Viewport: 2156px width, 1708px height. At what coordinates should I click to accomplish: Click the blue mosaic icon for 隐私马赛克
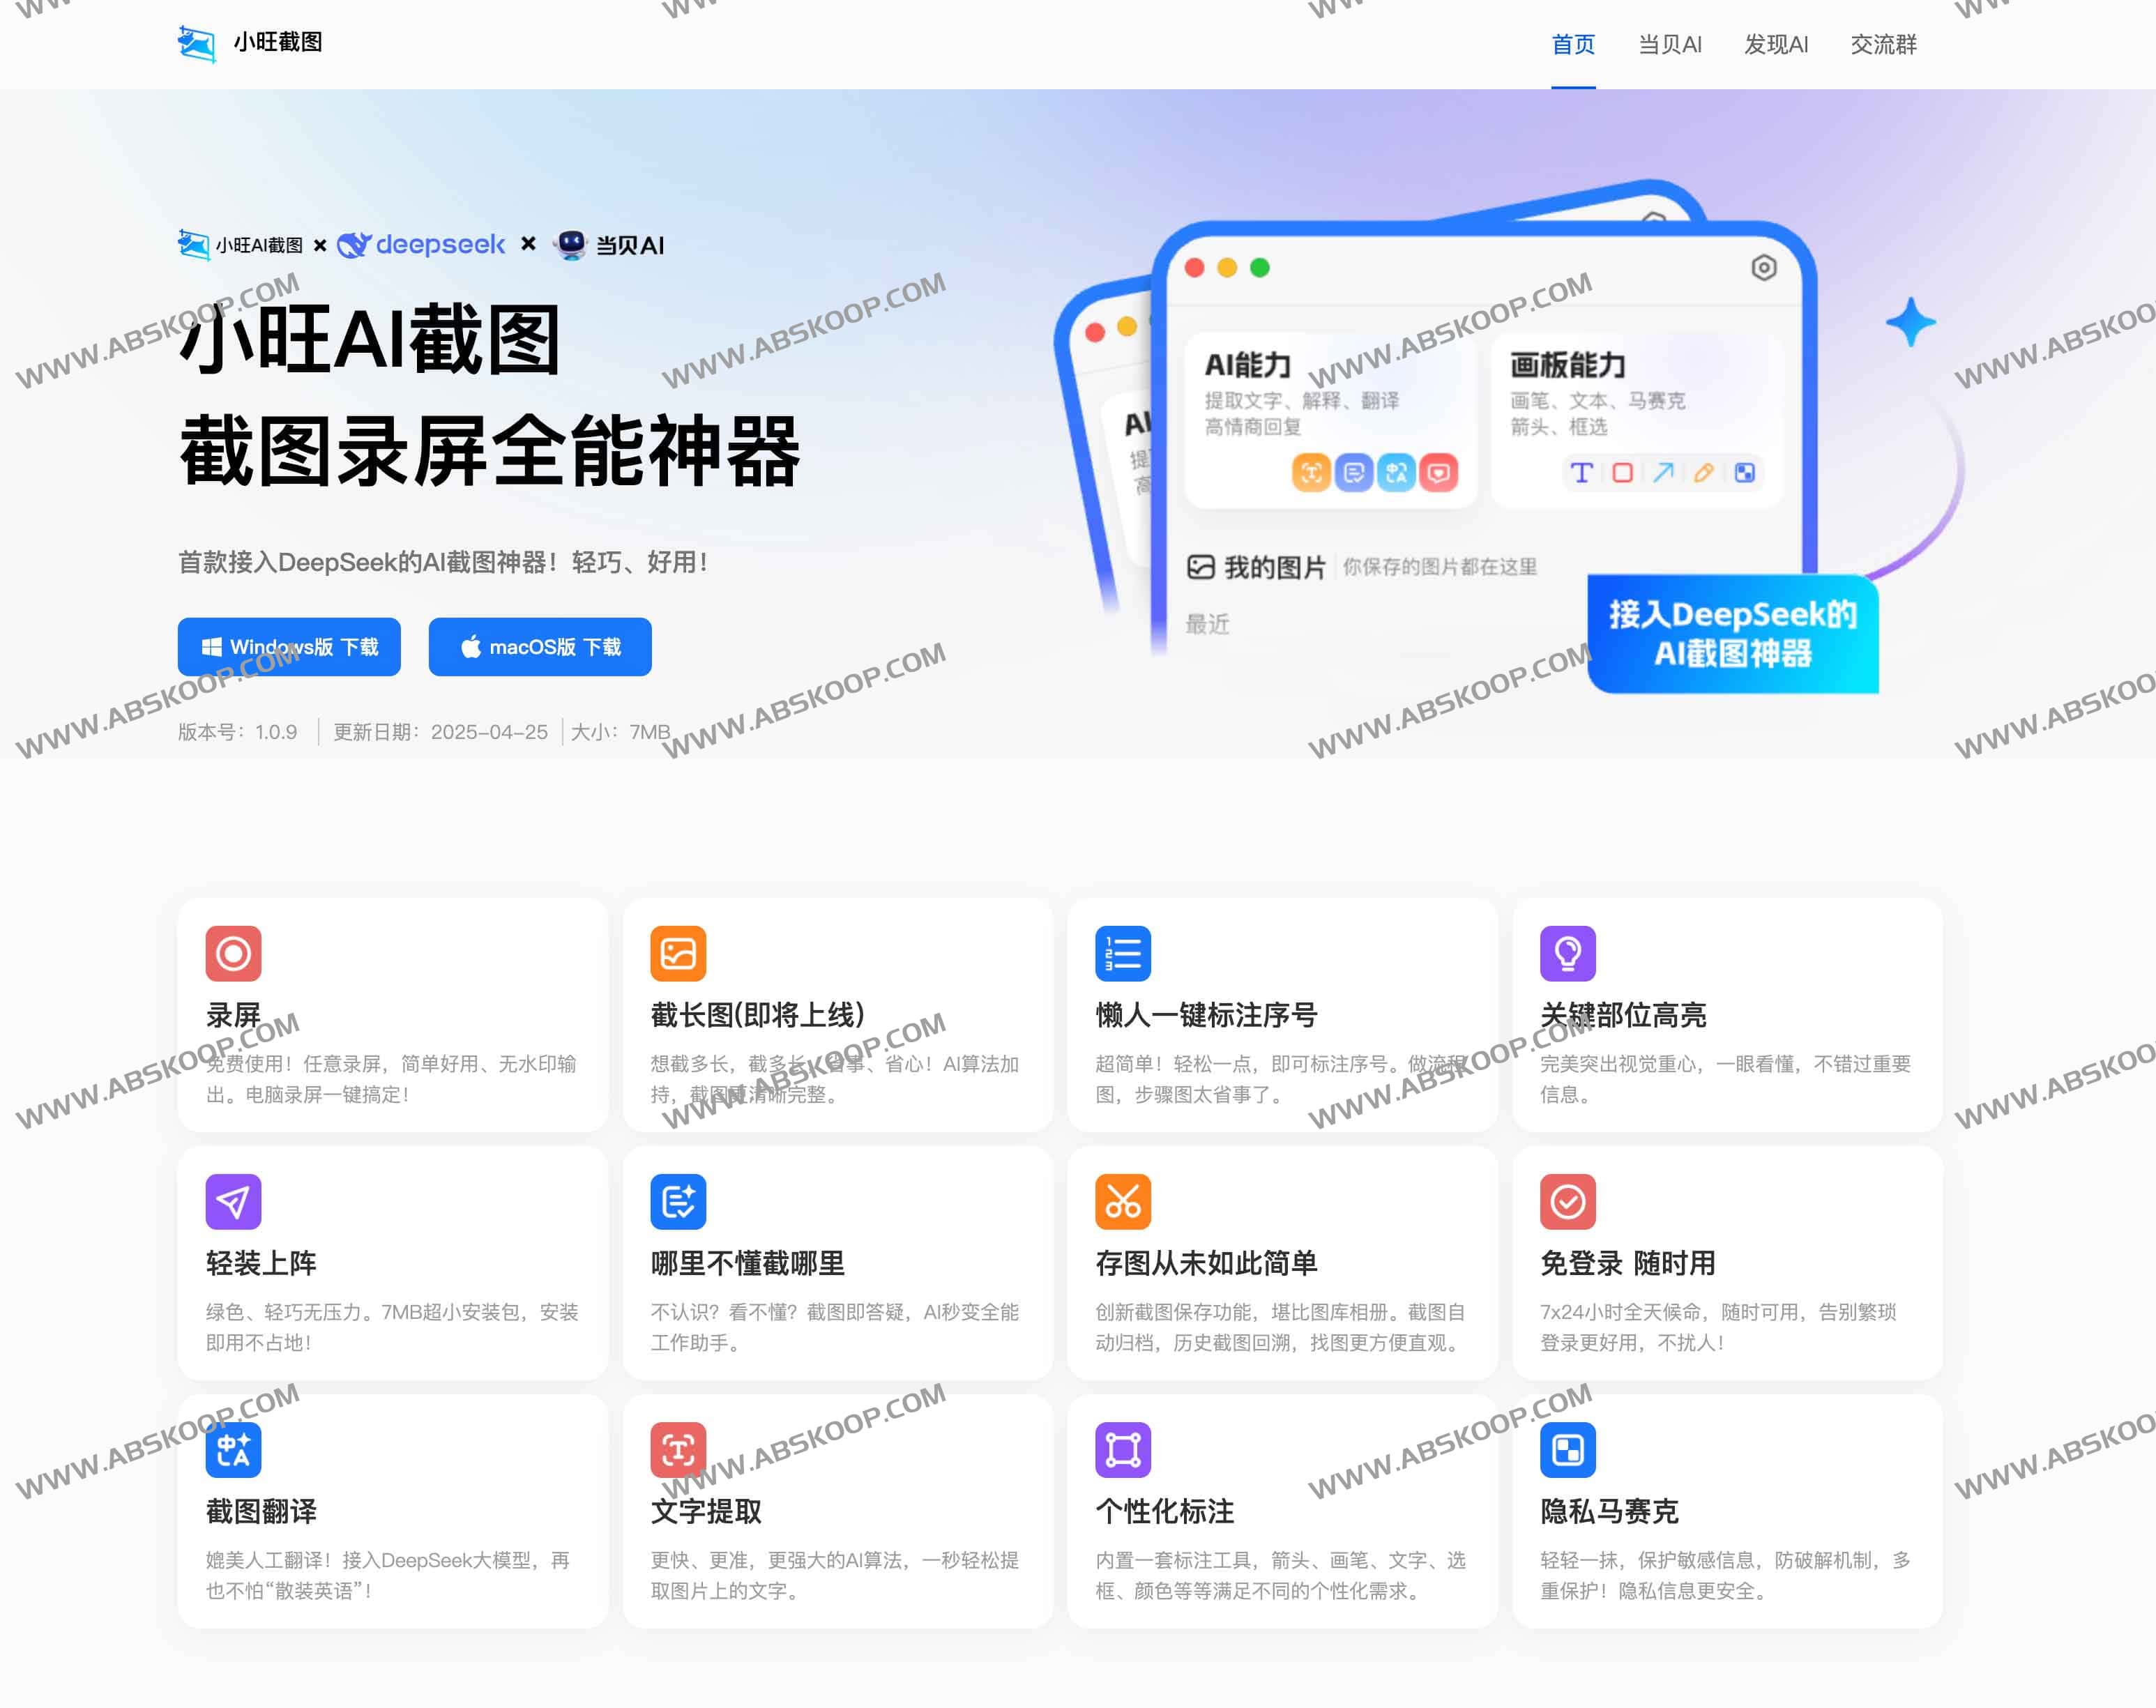[x=1568, y=1449]
